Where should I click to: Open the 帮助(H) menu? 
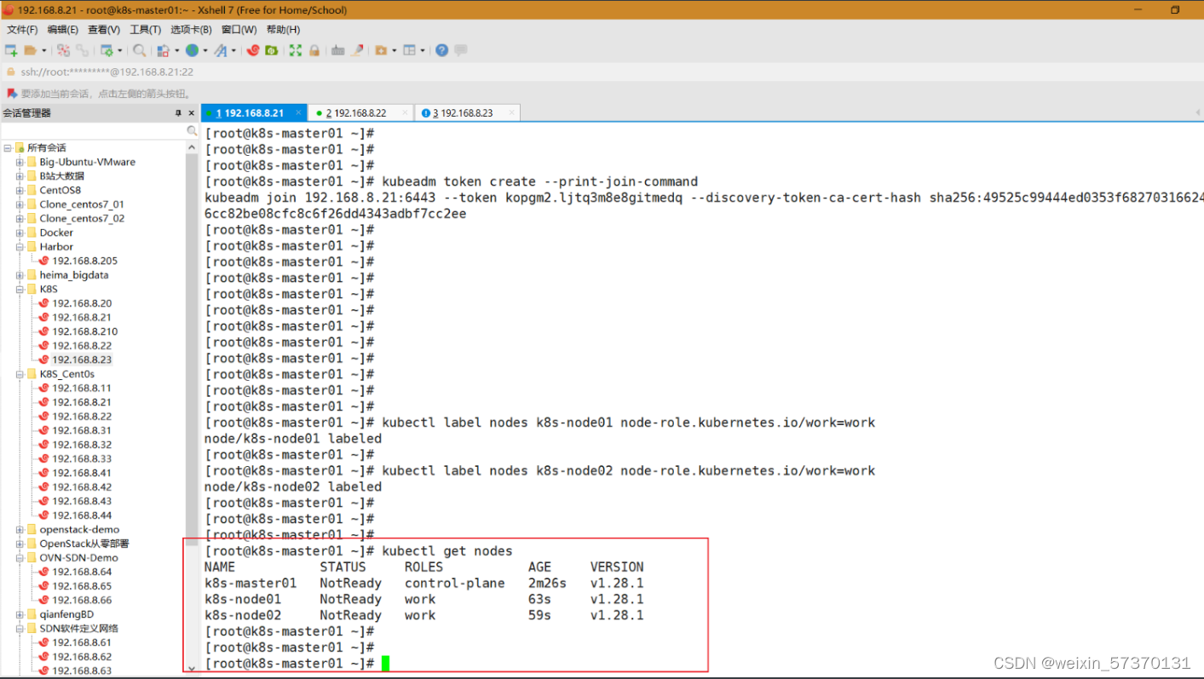pyautogui.click(x=283, y=30)
